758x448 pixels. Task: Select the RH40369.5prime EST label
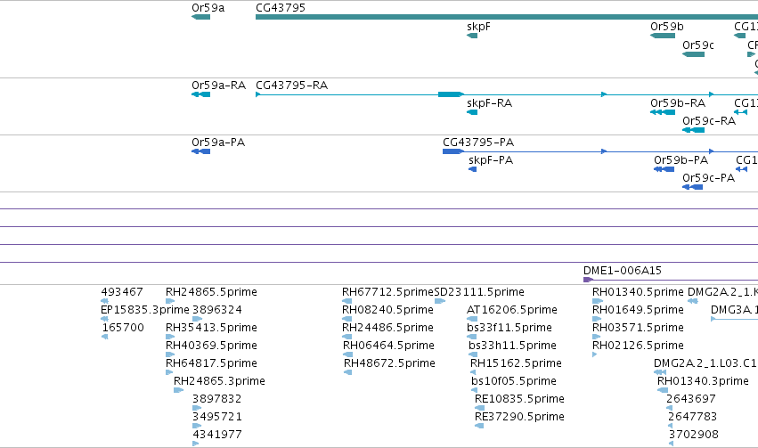pyautogui.click(x=211, y=346)
